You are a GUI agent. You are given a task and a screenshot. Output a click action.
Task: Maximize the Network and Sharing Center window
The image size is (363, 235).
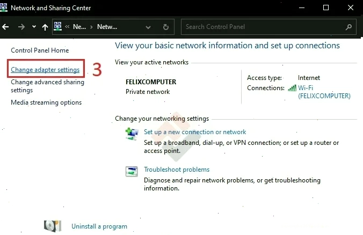pyautogui.click(x=326, y=8)
